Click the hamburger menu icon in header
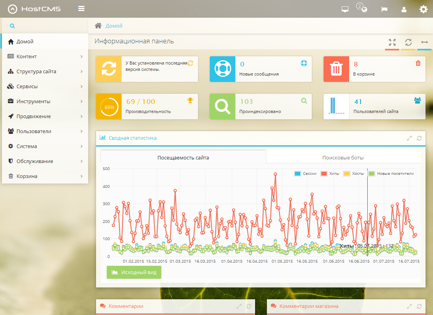Screen dimensions: 433x315 81,9
